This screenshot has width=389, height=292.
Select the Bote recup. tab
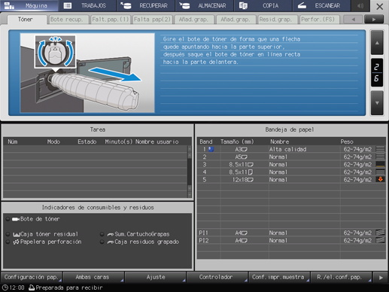(68, 20)
